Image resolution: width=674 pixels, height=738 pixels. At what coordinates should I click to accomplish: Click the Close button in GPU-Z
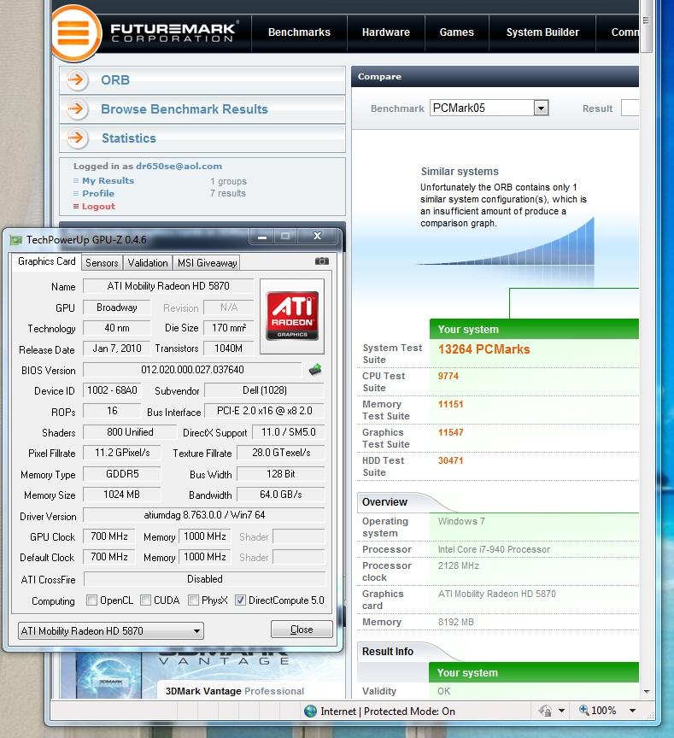[302, 630]
